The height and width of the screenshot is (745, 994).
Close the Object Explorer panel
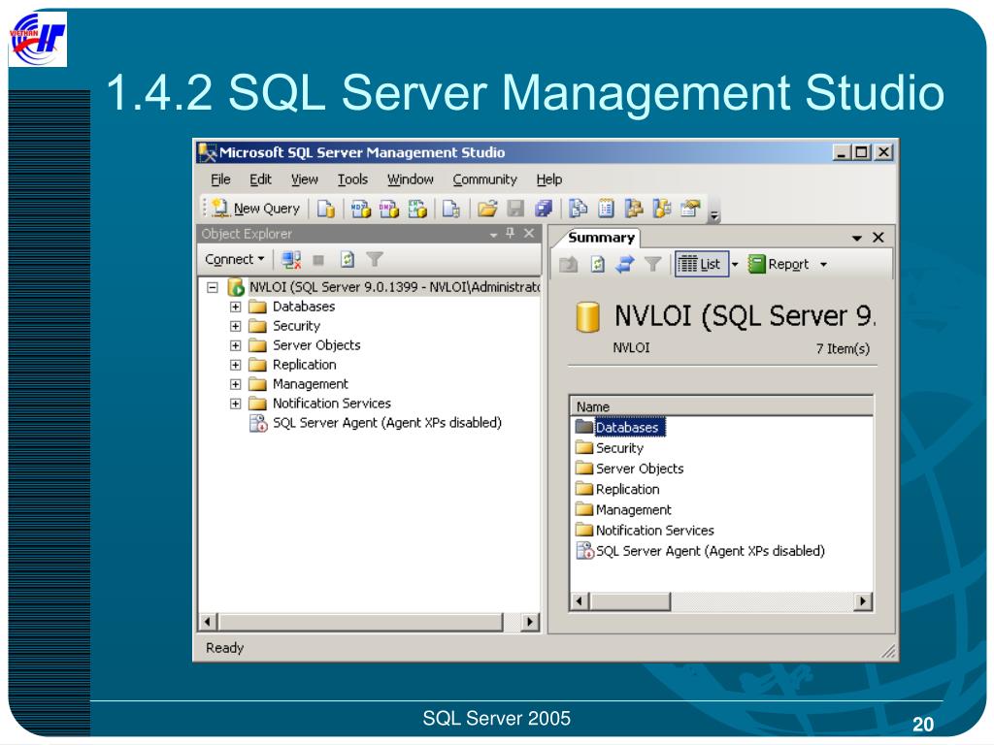pos(529,233)
